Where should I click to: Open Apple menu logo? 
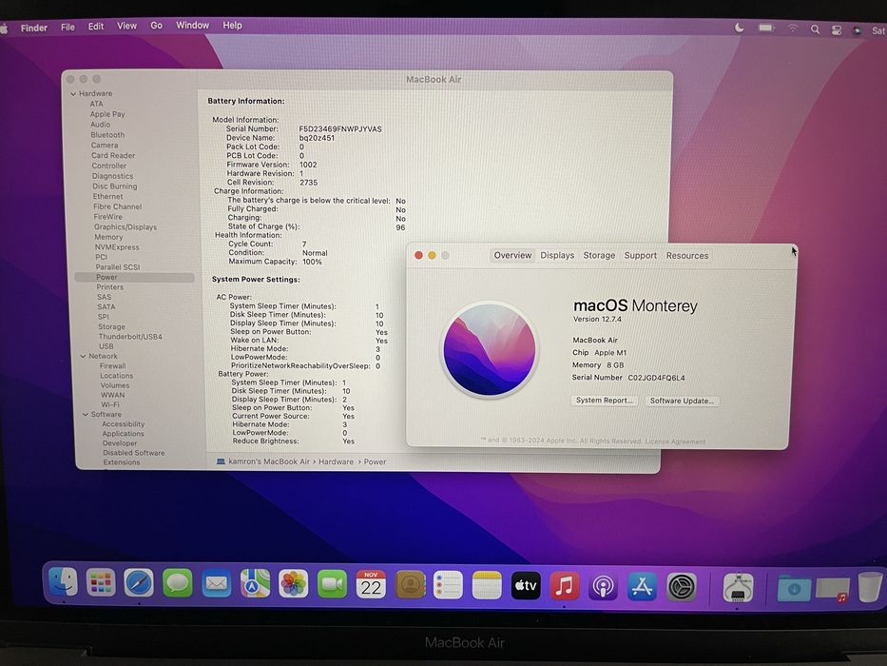click(4, 29)
